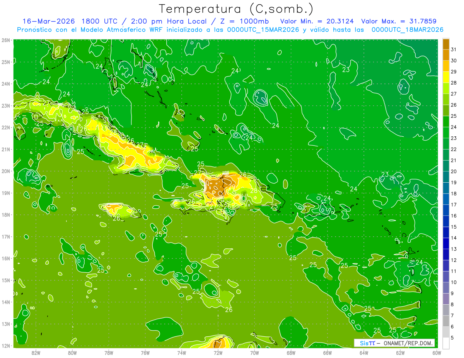The image size is (464, 358).
Task: Click the legend number '31'
Action: click(x=454, y=49)
